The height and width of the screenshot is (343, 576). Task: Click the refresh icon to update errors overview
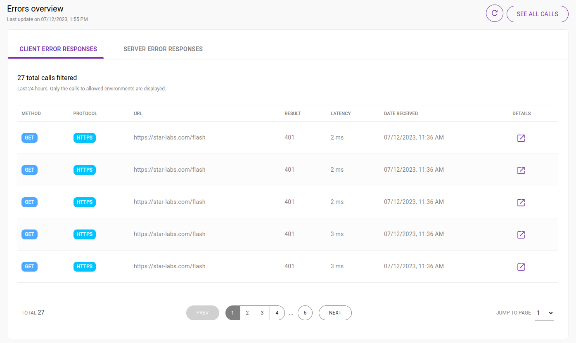point(494,13)
